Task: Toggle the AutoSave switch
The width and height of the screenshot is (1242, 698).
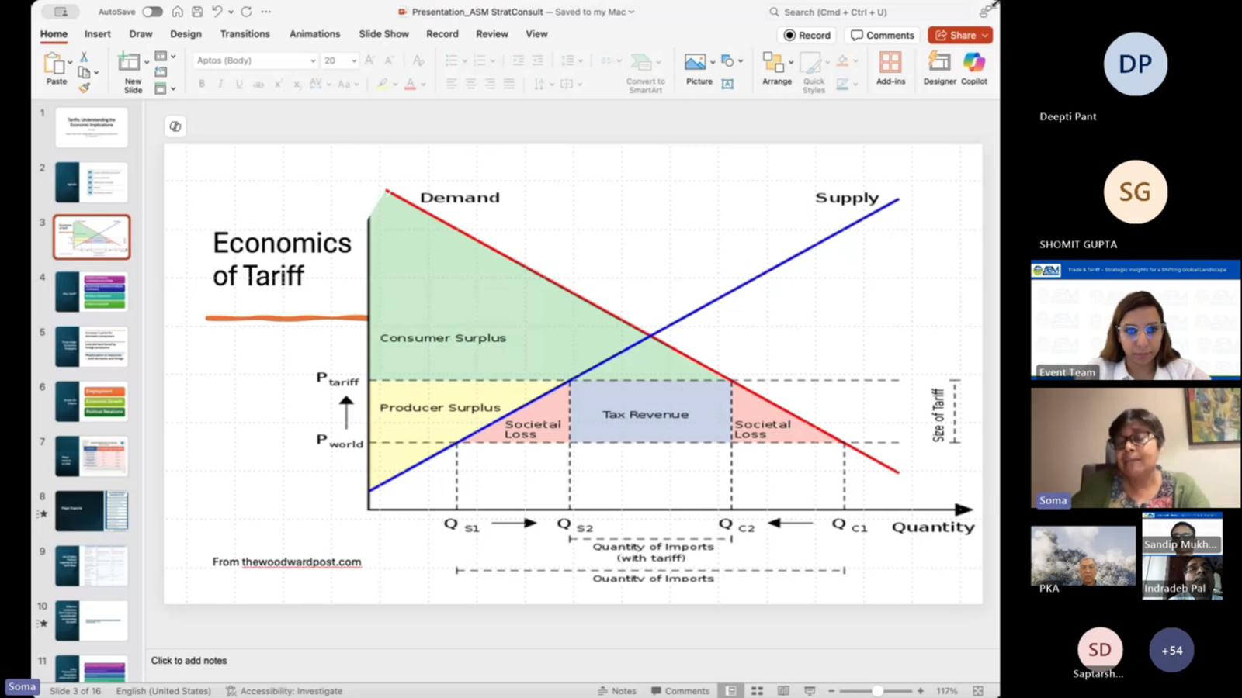Action: pos(152,12)
